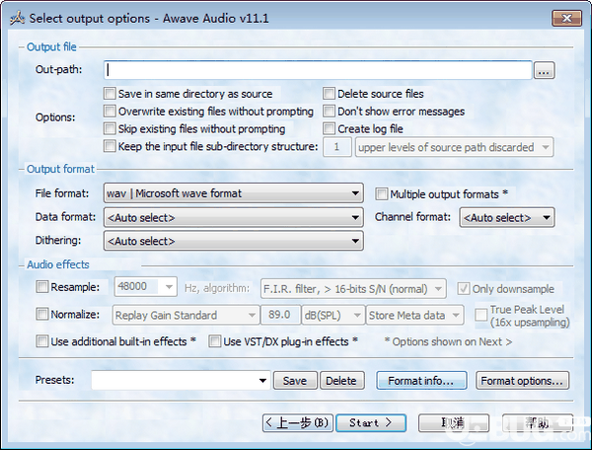592x450 pixels.
Task: Click the 帮助 (Help) button
Action: (538, 422)
